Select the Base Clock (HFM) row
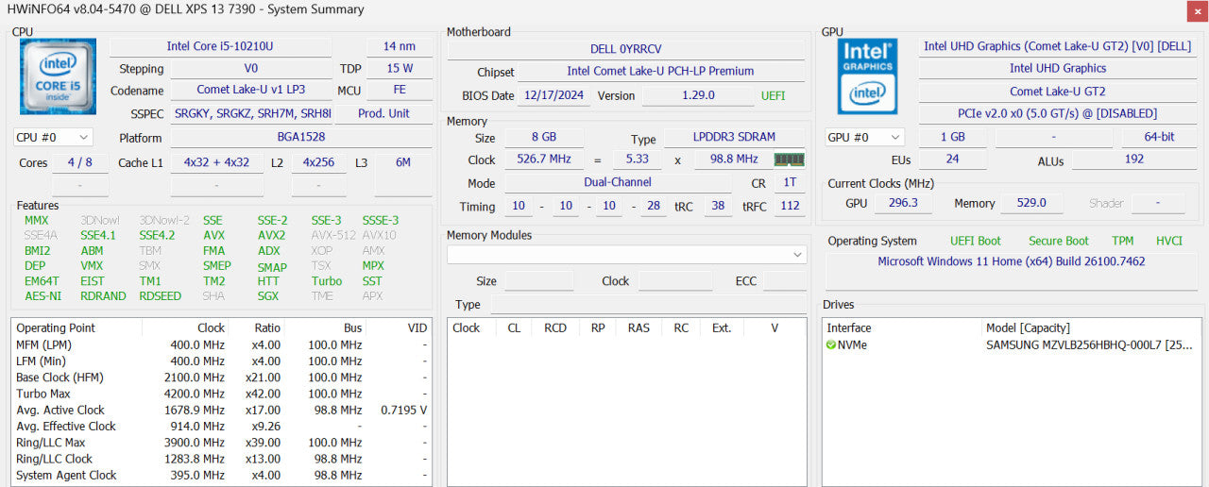The width and height of the screenshot is (1209, 487). coord(221,378)
